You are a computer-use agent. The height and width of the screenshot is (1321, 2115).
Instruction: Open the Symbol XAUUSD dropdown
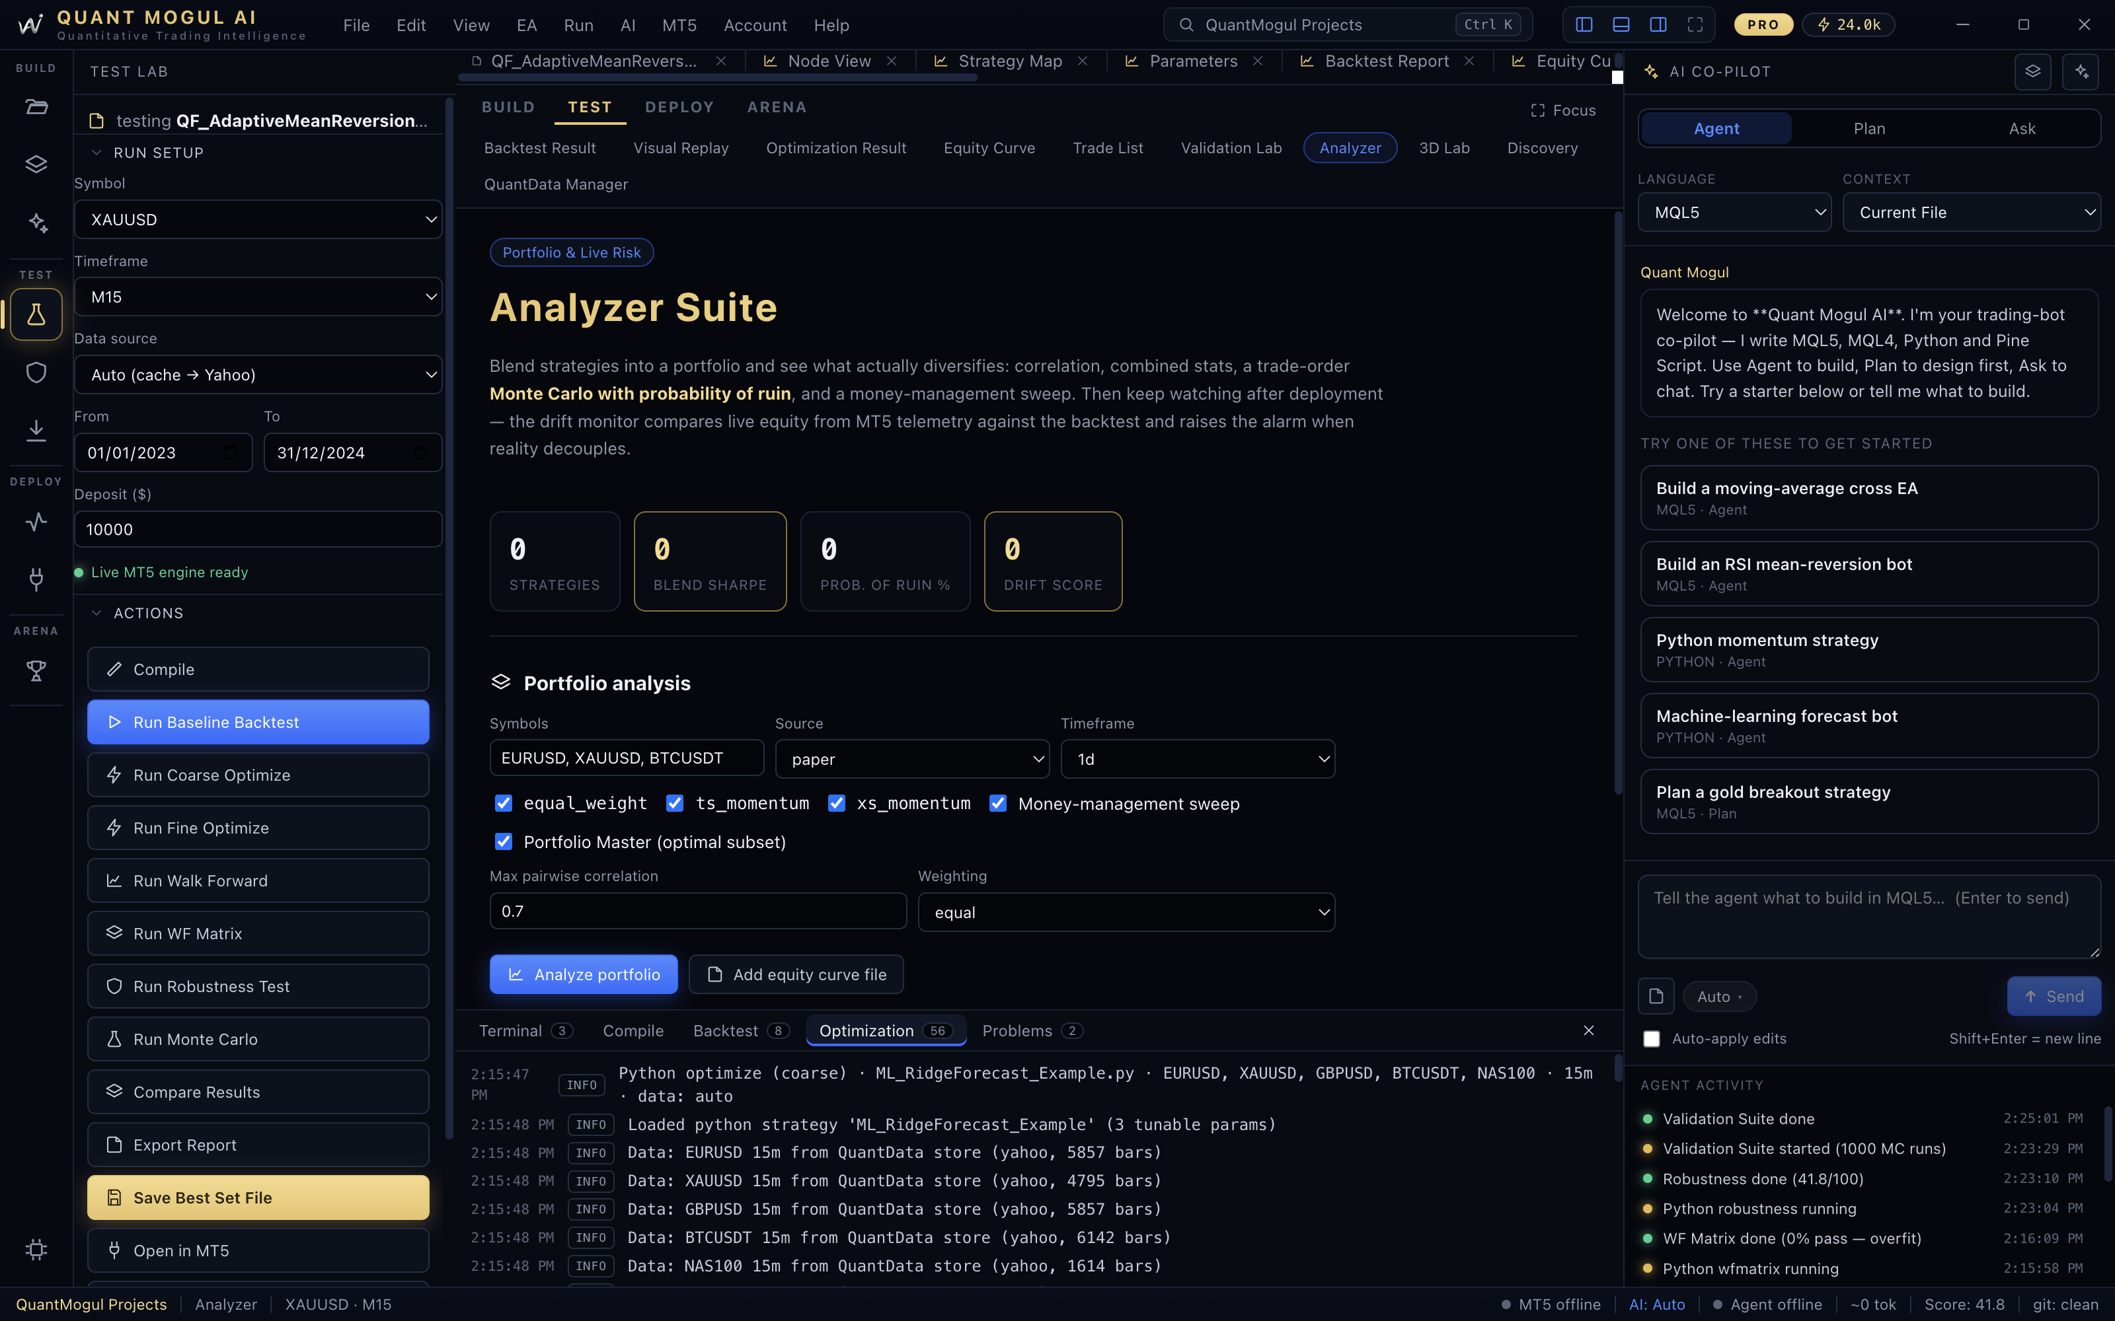(258, 219)
